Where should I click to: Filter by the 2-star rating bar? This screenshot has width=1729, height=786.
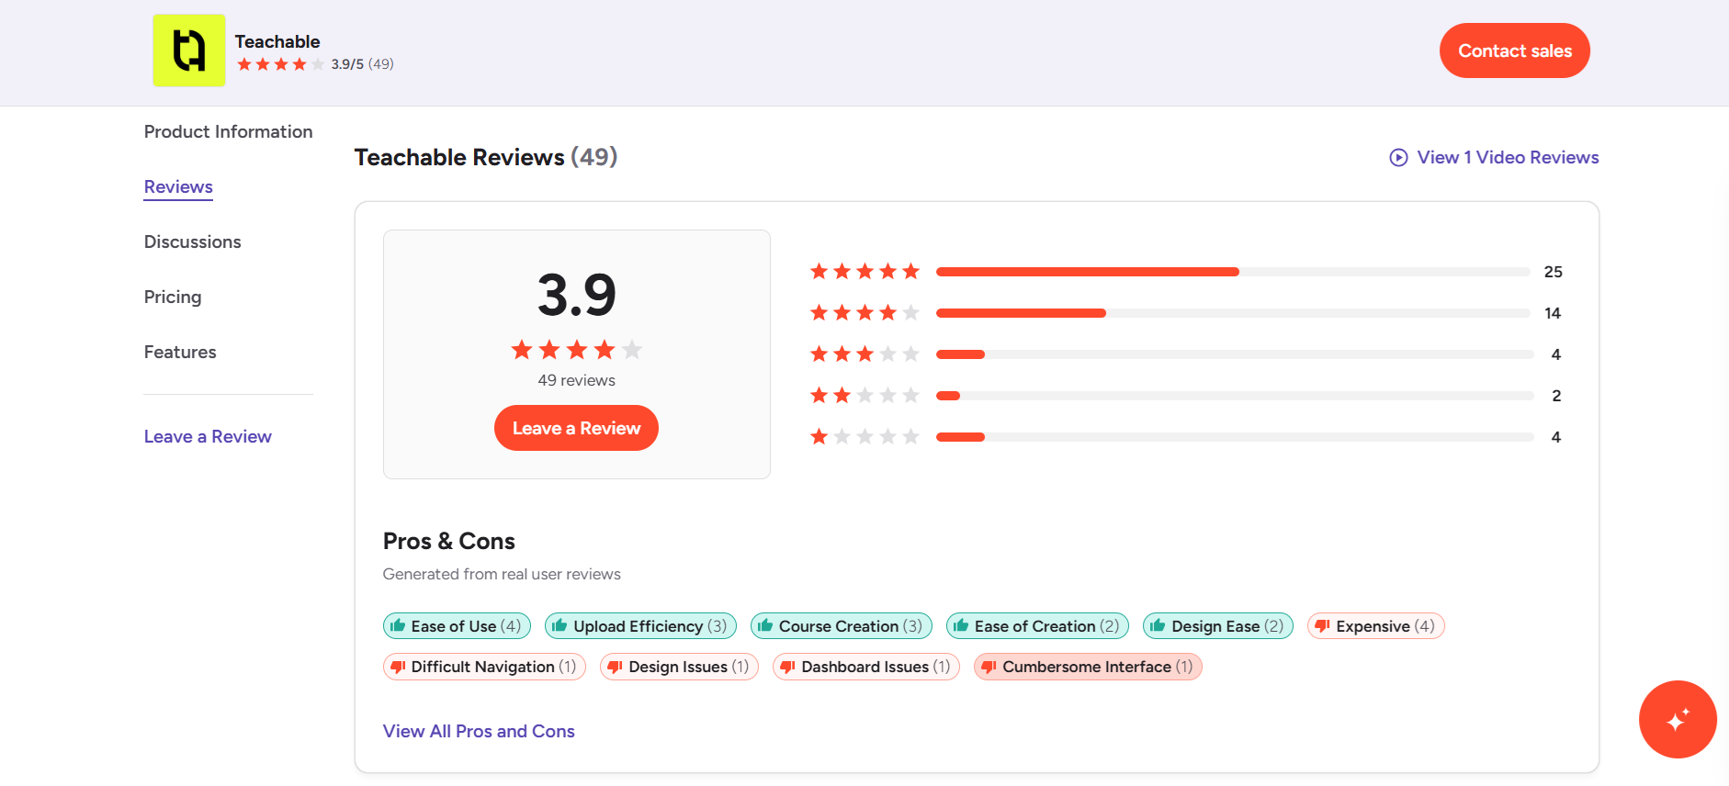1235,396
